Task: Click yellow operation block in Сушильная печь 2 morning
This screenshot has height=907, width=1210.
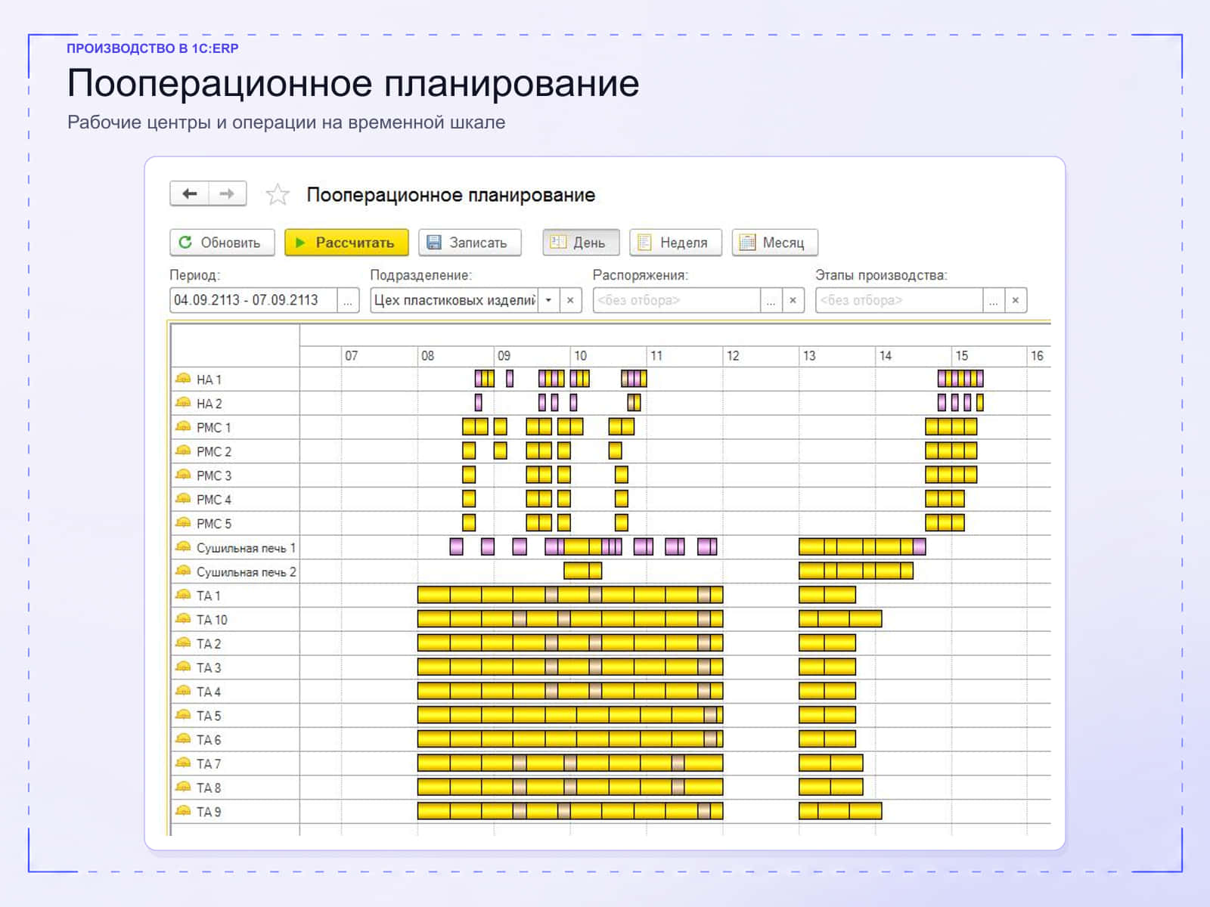Action: [x=582, y=571]
